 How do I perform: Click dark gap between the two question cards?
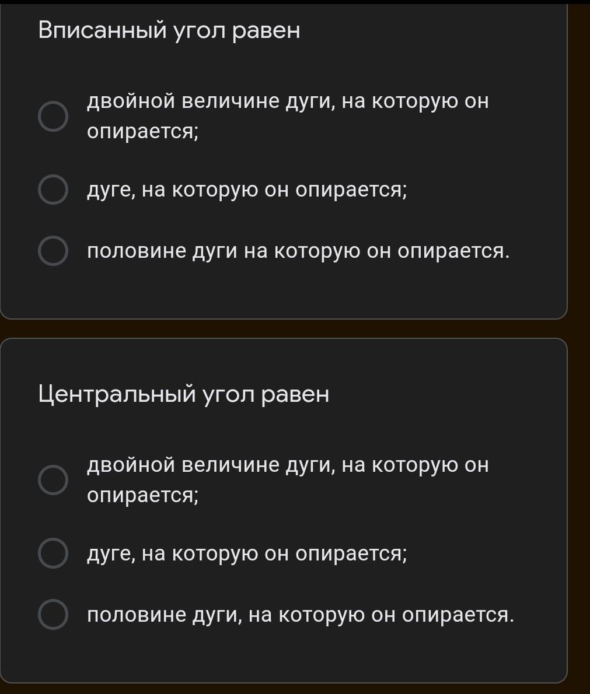(x=284, y=328)
